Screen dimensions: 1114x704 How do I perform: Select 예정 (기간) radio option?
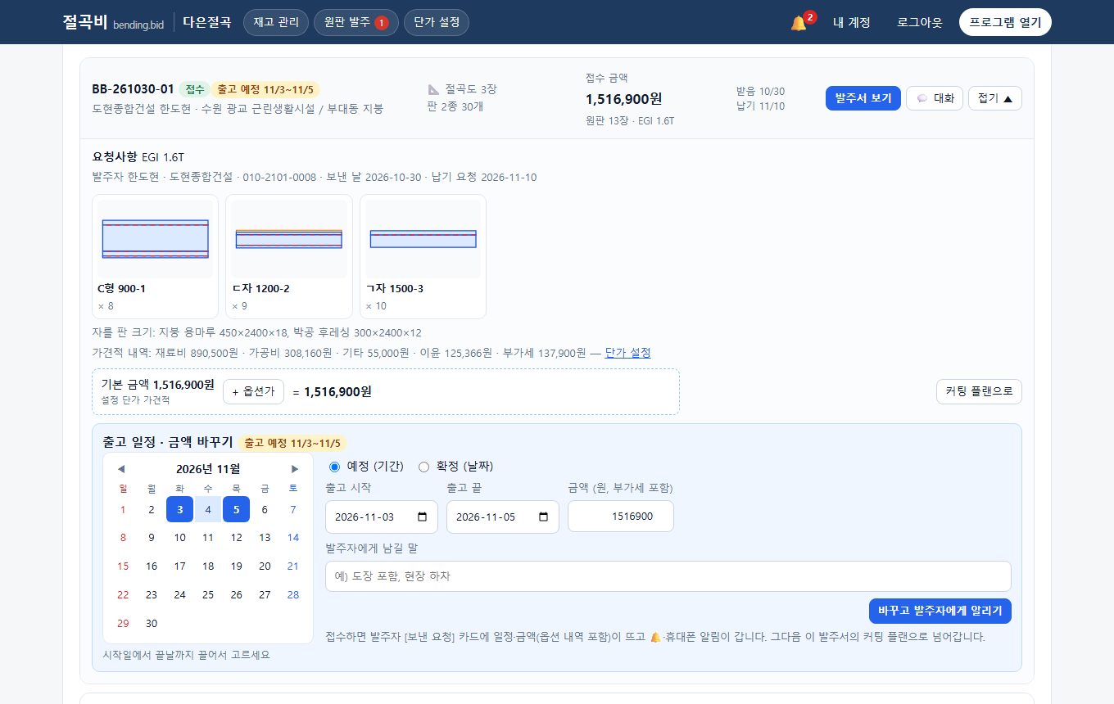pos(334,467)
